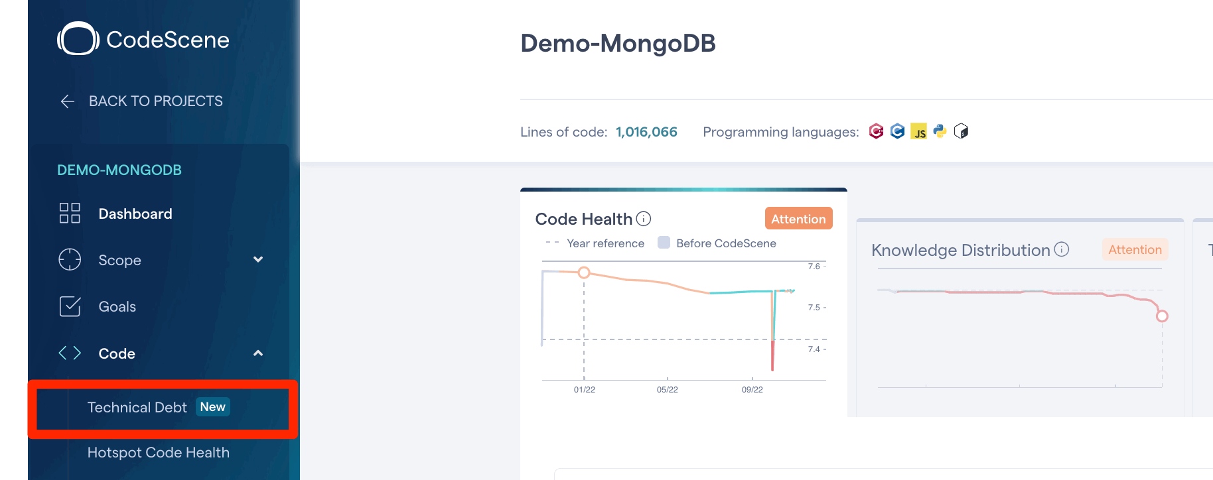
Task: Click the 7.6 value on Code Health axis
Action: pos(814,267)
